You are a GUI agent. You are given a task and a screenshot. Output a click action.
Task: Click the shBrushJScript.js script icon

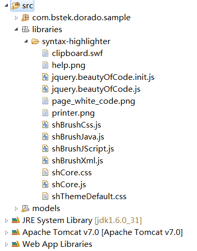[45, 149]
